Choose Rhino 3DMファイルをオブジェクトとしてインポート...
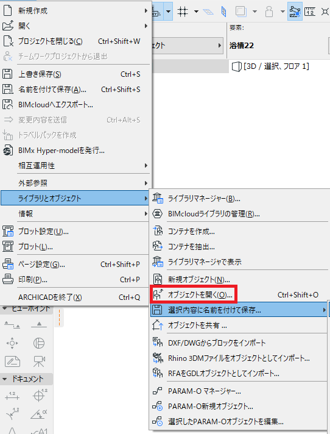This screenshot has width=330, height=434. (239, 358)
